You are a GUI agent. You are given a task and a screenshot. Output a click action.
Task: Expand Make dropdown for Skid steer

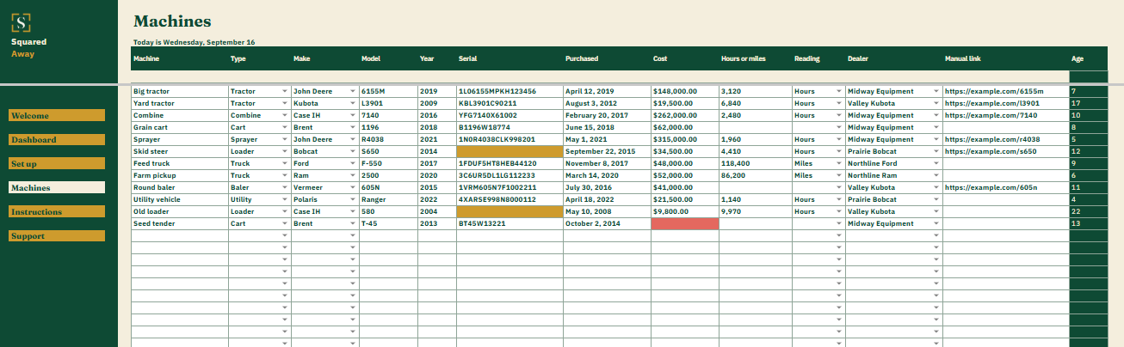pos(353,151)
